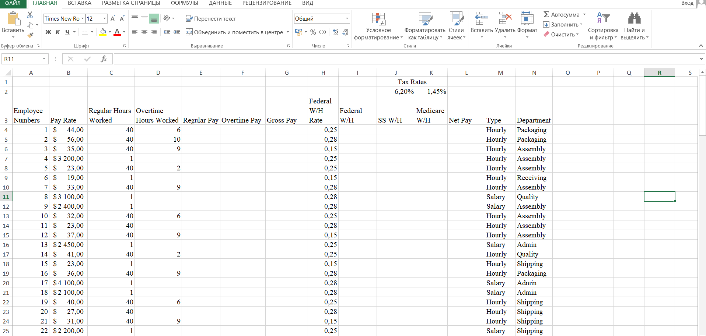This screenshot has height=336, width=706.
Task: Click the text orientation icon
Action: click(x=167, y=18)
